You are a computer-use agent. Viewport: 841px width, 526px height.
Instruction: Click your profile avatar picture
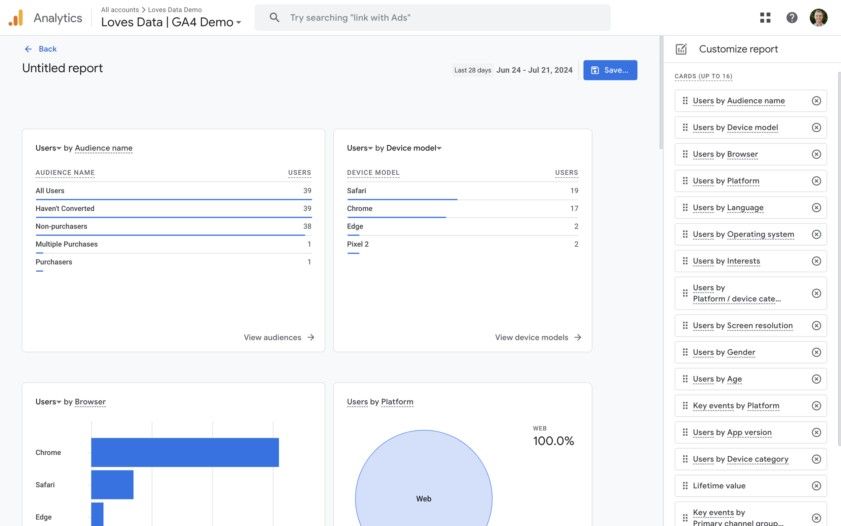coord(819,17)
